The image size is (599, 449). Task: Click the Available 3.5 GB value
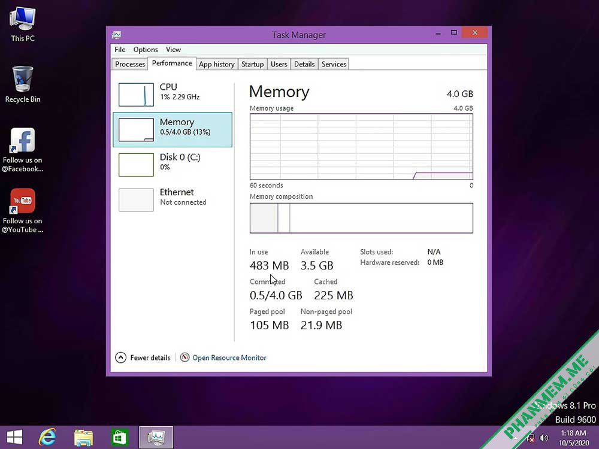coord(317,265)
